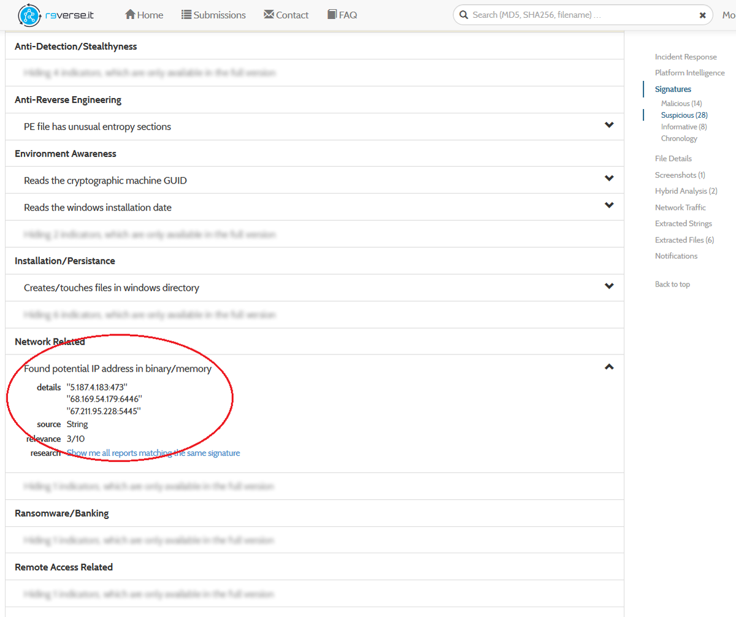Jump to Notifications section
This screenshot has height=617, width=736.
coord(677,256)
